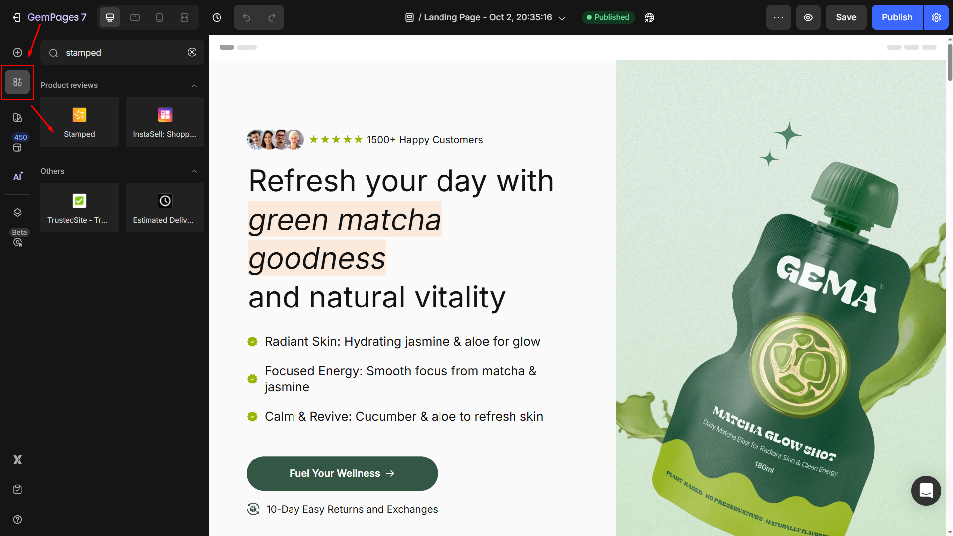Open the layers panel icon
This screenshot has height=536, width=953.
pyautogui.click(x=17, y=212)
